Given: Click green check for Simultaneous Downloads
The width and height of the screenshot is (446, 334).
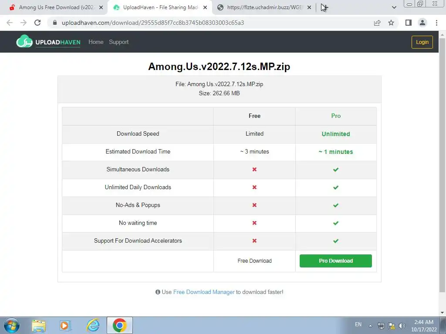Looking at the screenshot, I should pyautogui.click(x=336, y=170).
